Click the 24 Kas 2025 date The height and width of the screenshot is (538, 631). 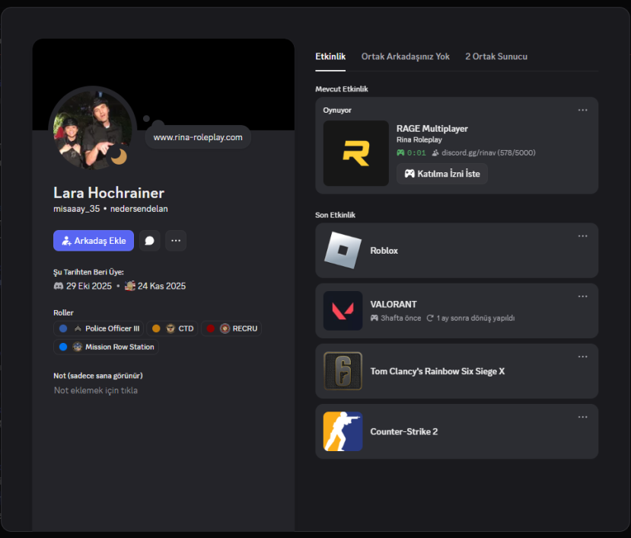[162, 286]
